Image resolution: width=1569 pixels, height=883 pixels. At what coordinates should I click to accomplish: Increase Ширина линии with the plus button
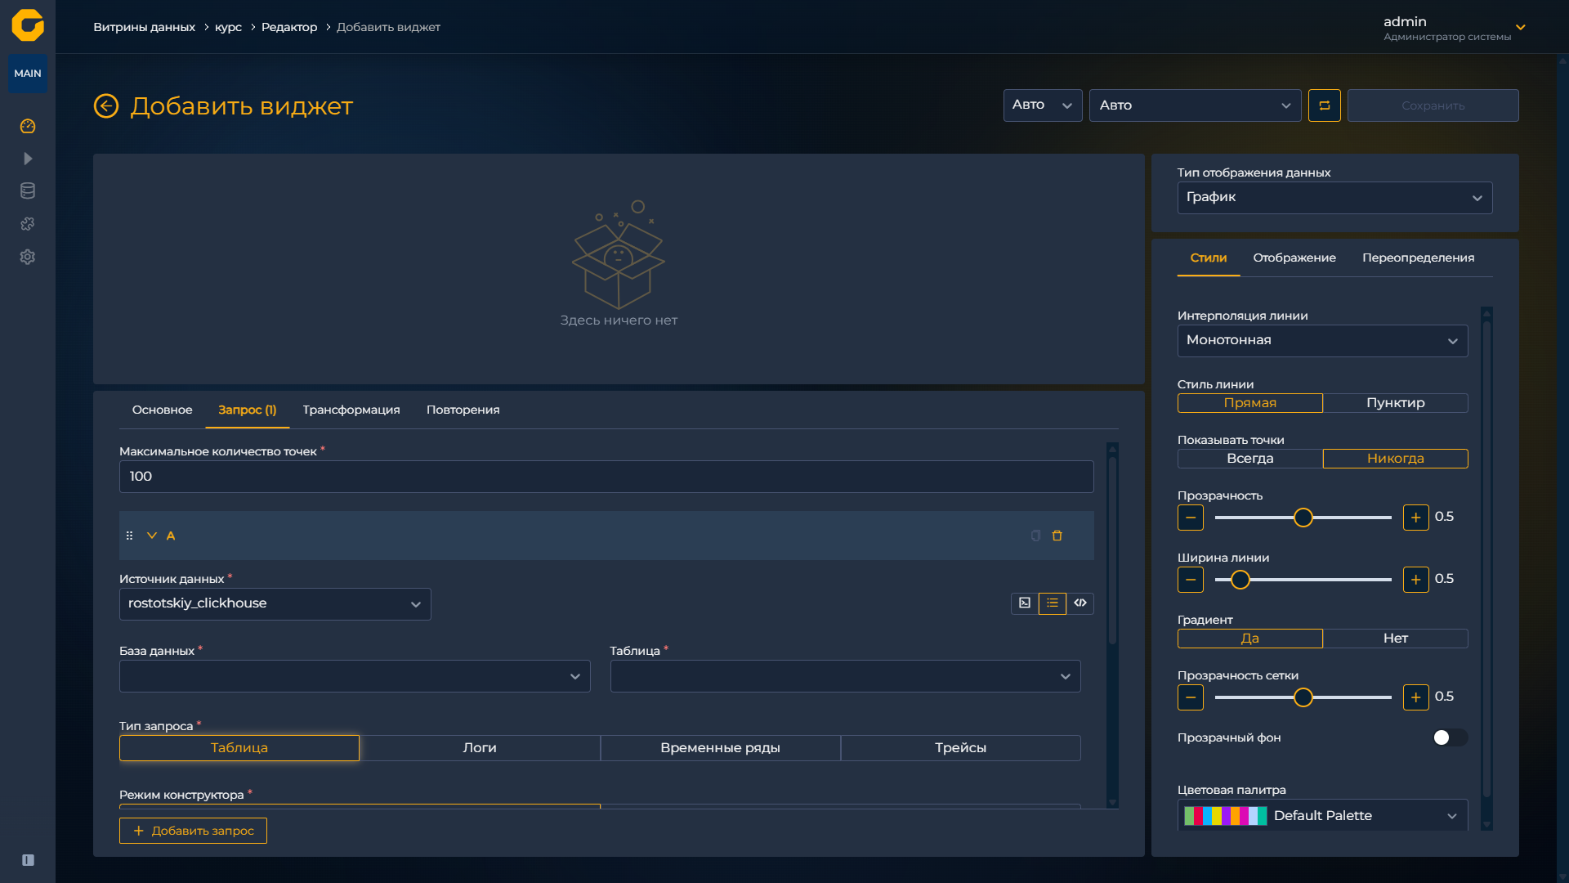pyautogui.click(x=1416, y=580)
